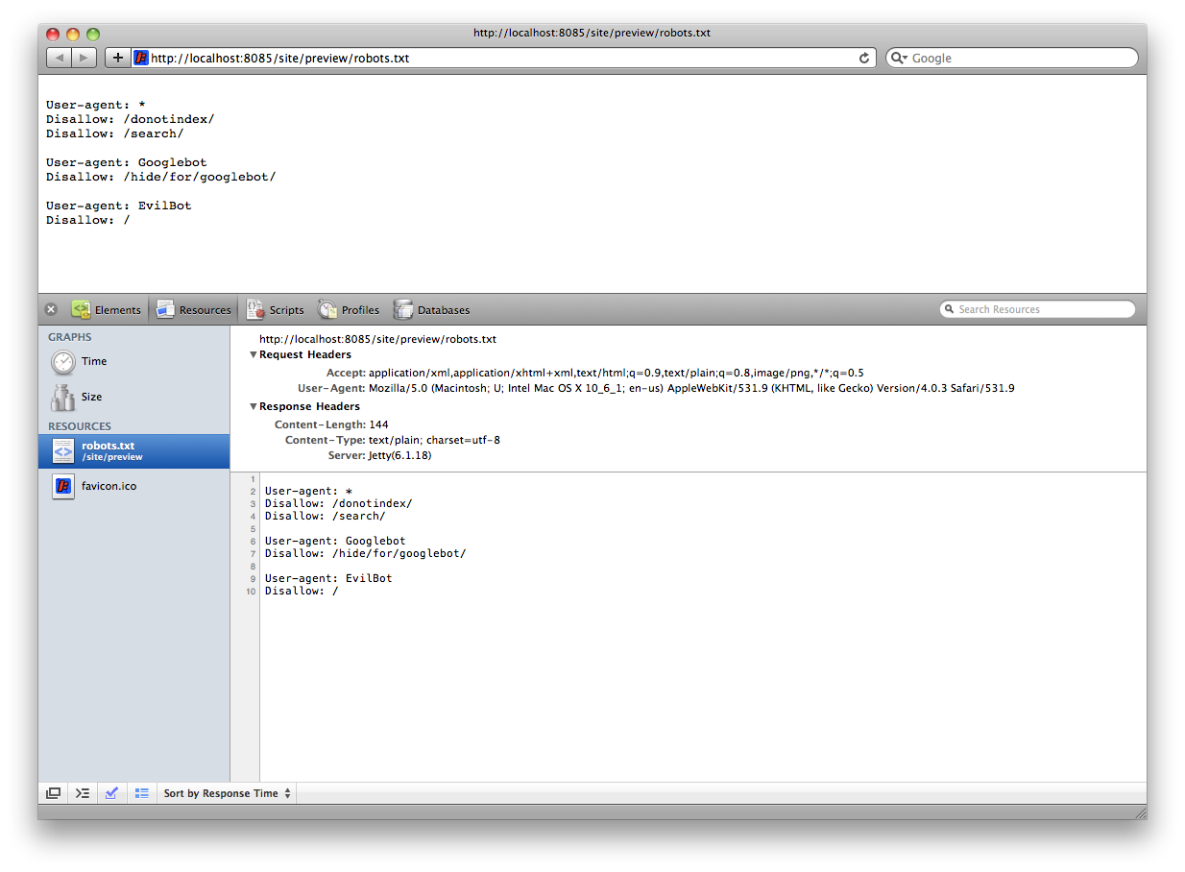The image size is (1185, 872).
Task: Toggle the console drawer
Action: tap(83, 793)
